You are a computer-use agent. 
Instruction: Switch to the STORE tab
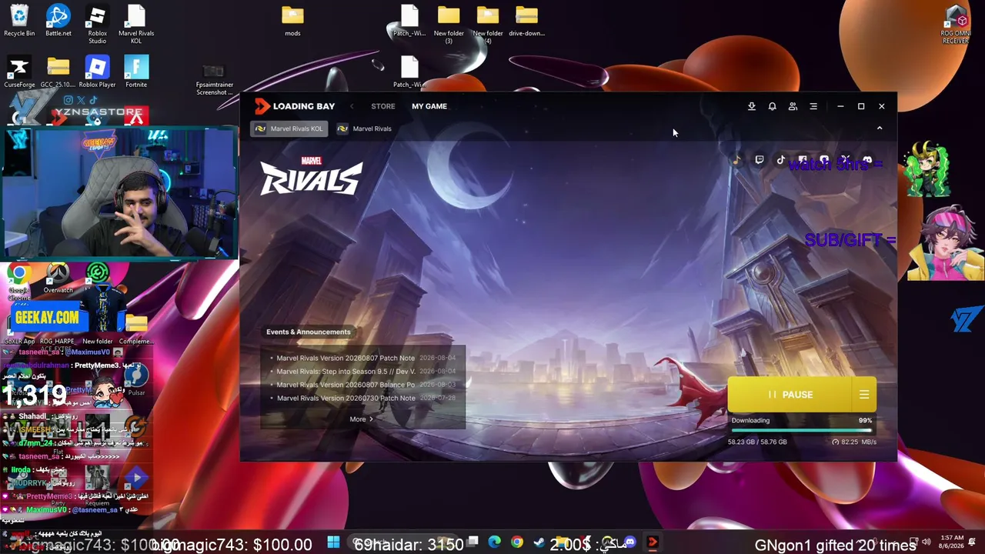point(382,106)
